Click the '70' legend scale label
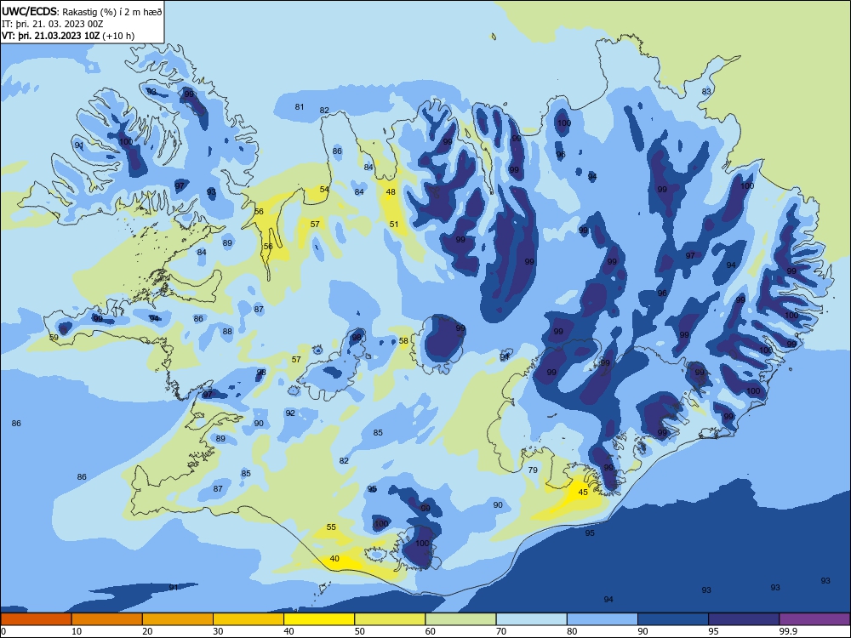 point(501,631)
